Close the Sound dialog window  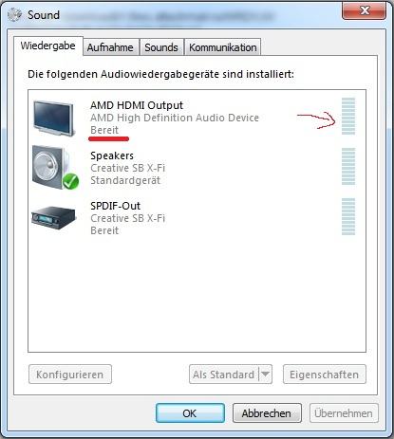pos(364,10)
